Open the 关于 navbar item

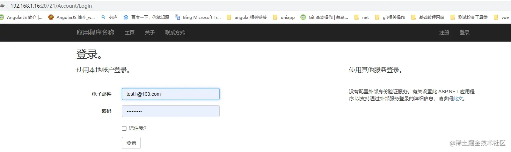[x=150, y=32]
